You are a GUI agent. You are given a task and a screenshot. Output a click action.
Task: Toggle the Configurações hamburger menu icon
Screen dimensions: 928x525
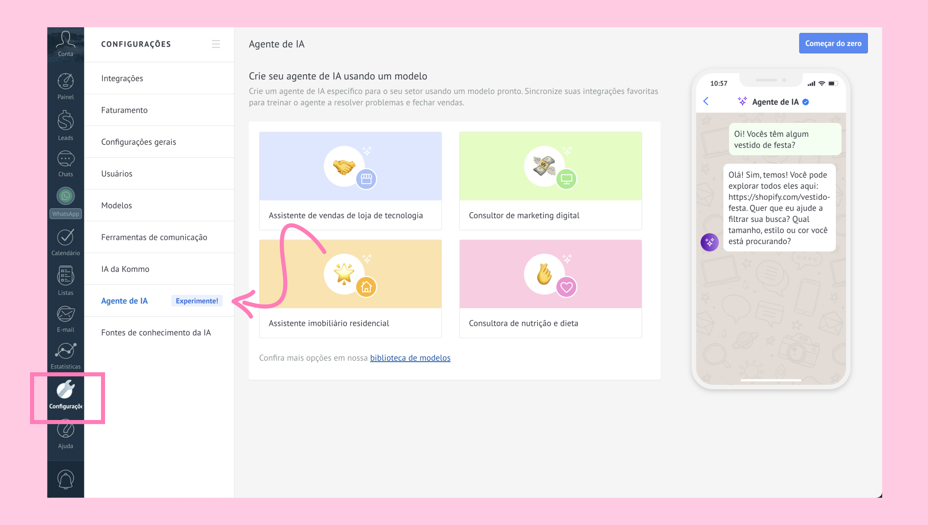click(216, 44)
